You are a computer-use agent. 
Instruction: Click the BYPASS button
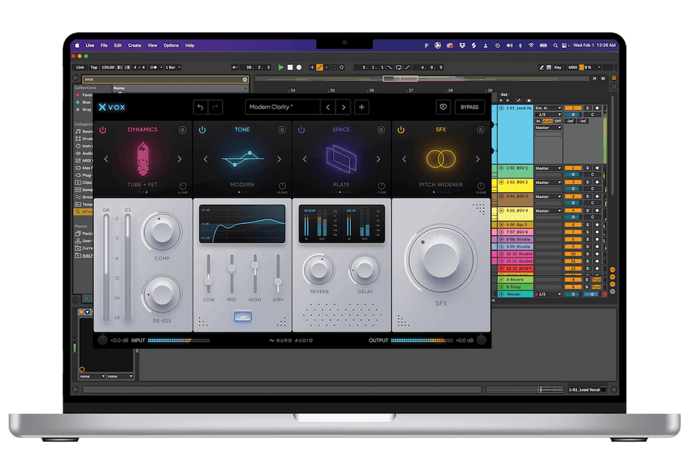pyautogui.click(x=469, y=107)
